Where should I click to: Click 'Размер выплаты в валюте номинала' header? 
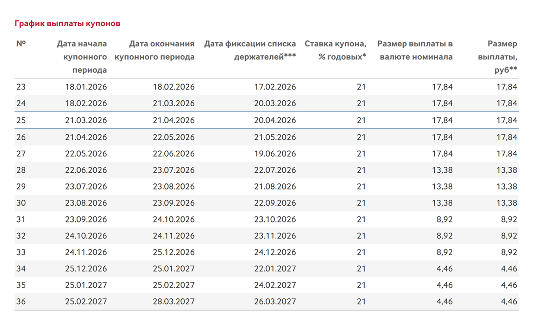pos(415,50)
